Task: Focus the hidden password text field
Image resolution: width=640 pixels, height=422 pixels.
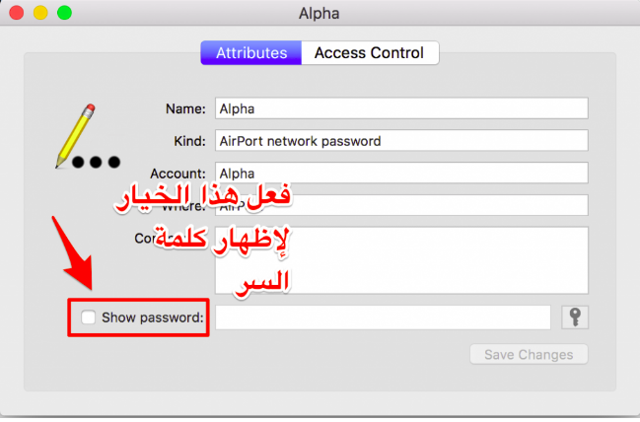Action: [383, 317]
